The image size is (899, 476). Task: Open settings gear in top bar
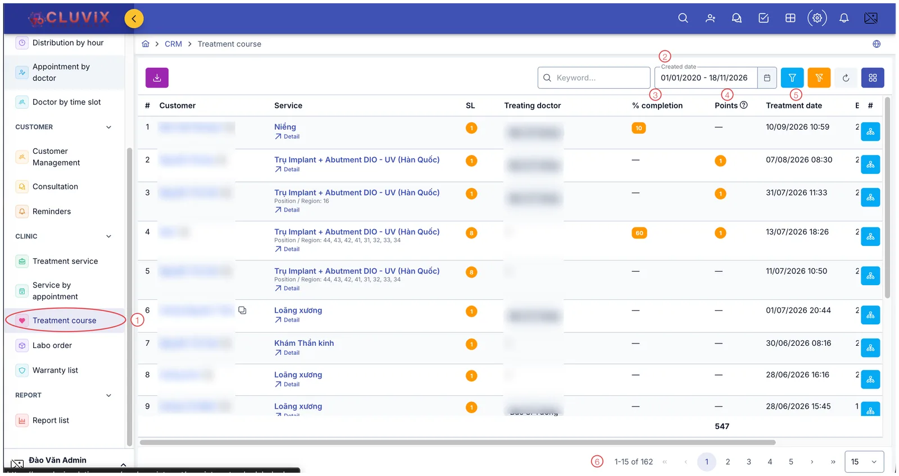tap(817, 18)
